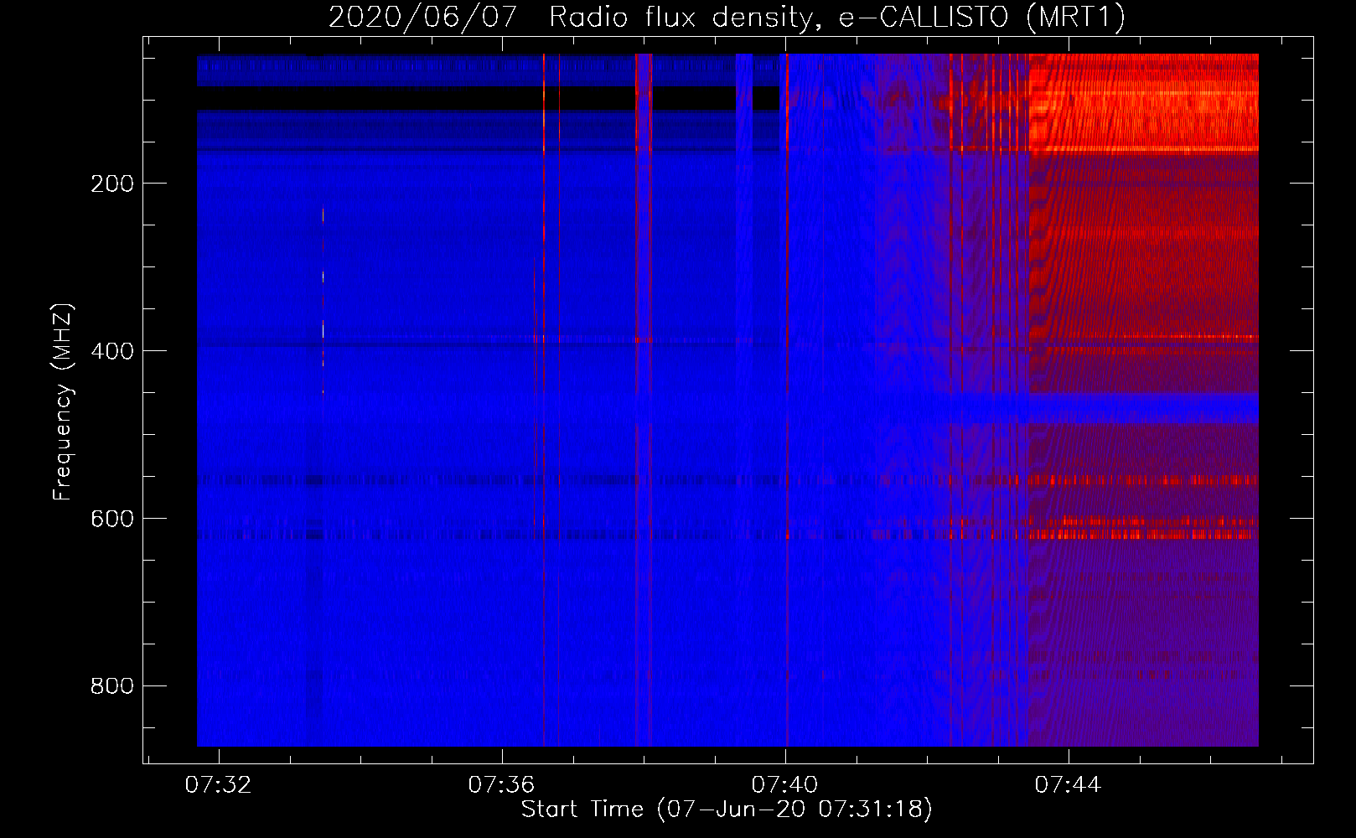Click the 07:40 time tick label

pos(784,785)
